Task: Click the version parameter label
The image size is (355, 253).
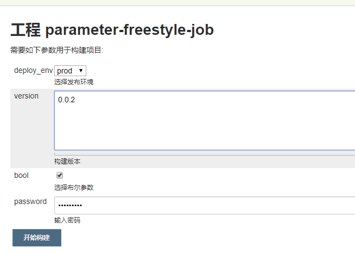Action: point(26,96)
